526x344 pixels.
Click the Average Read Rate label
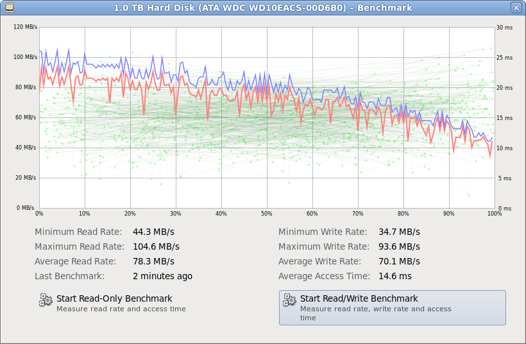[x=76, y=261]
